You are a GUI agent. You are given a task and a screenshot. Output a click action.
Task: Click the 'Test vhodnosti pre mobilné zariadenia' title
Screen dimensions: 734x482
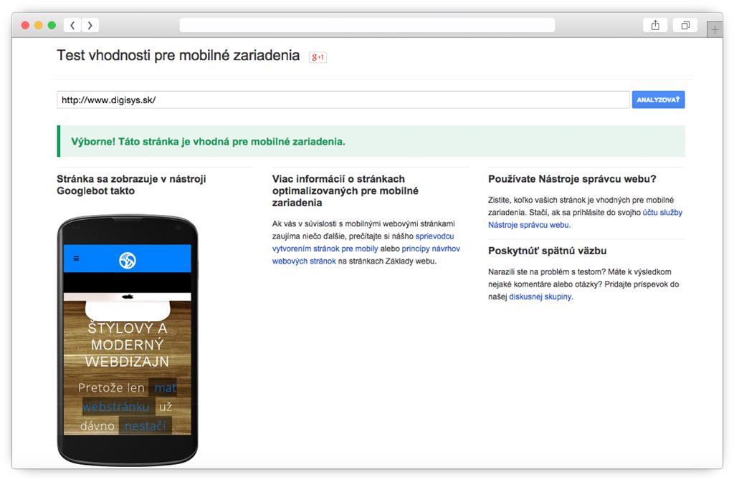(x=178, y=55)
